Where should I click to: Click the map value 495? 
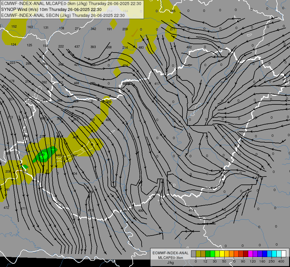[x=108, y=120]
